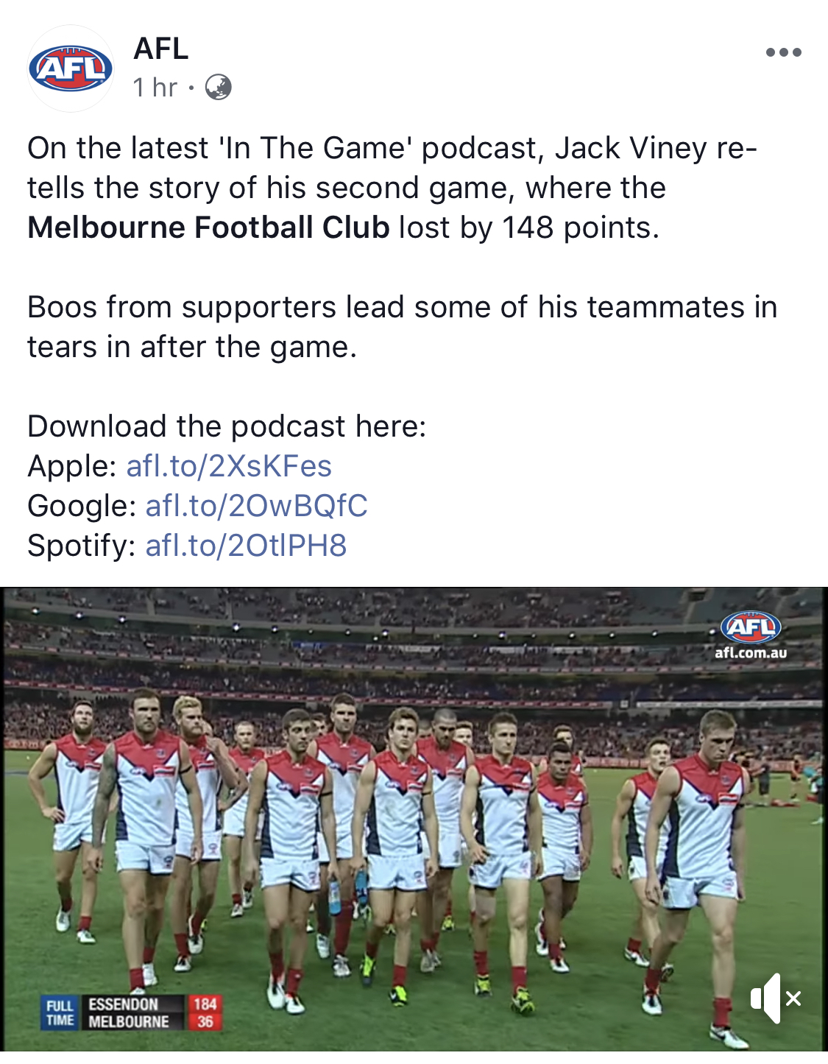828x1064 pixels.
Task: Click the AFL logo watermark in the video
Action: [x=750, y=627]
